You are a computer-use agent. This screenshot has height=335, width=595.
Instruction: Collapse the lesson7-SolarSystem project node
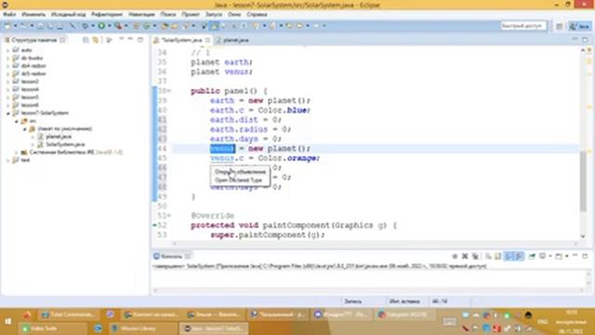(x=7, y=114)
